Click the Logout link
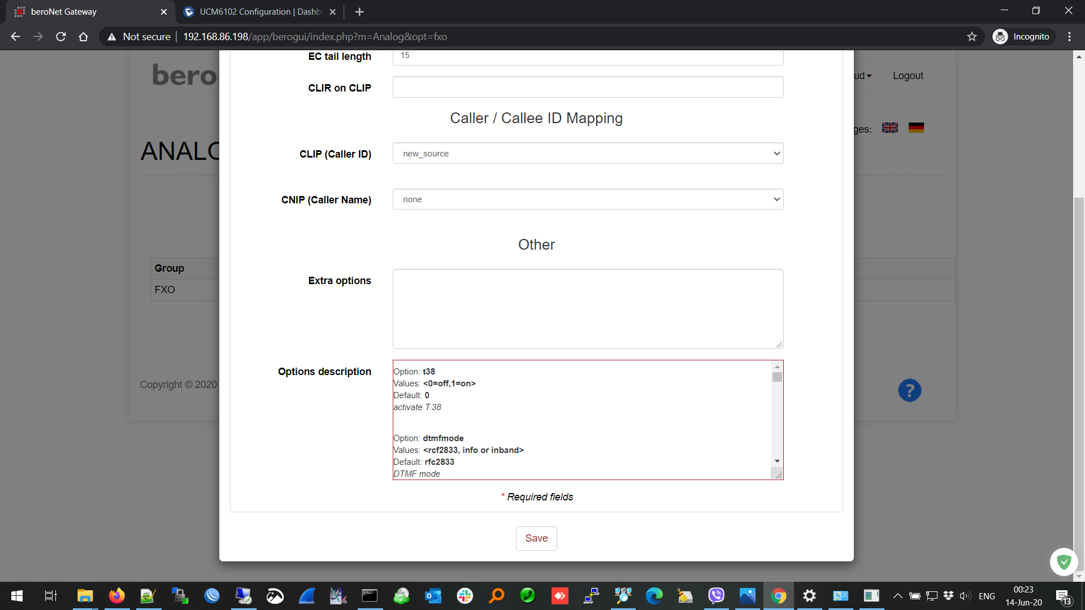This screenshot has width=1085, height=610. pyautogui.click(x=908, y=76)
